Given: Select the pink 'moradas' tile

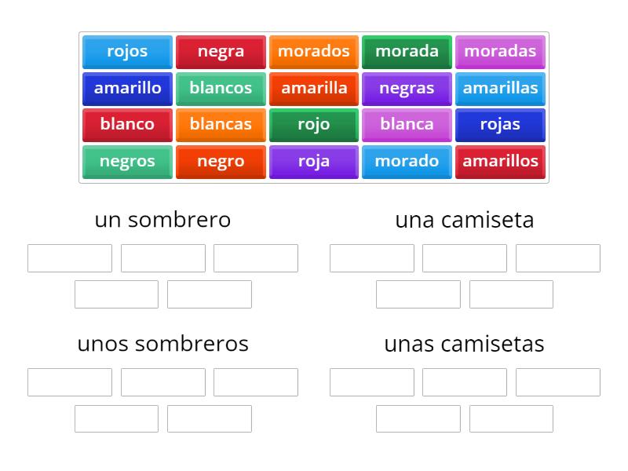Looking at the screenshot, I should [500, 52].
